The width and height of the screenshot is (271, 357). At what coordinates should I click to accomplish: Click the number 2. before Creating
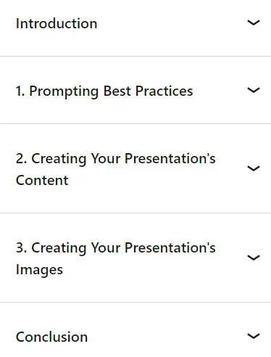click(x=21, y=159)
